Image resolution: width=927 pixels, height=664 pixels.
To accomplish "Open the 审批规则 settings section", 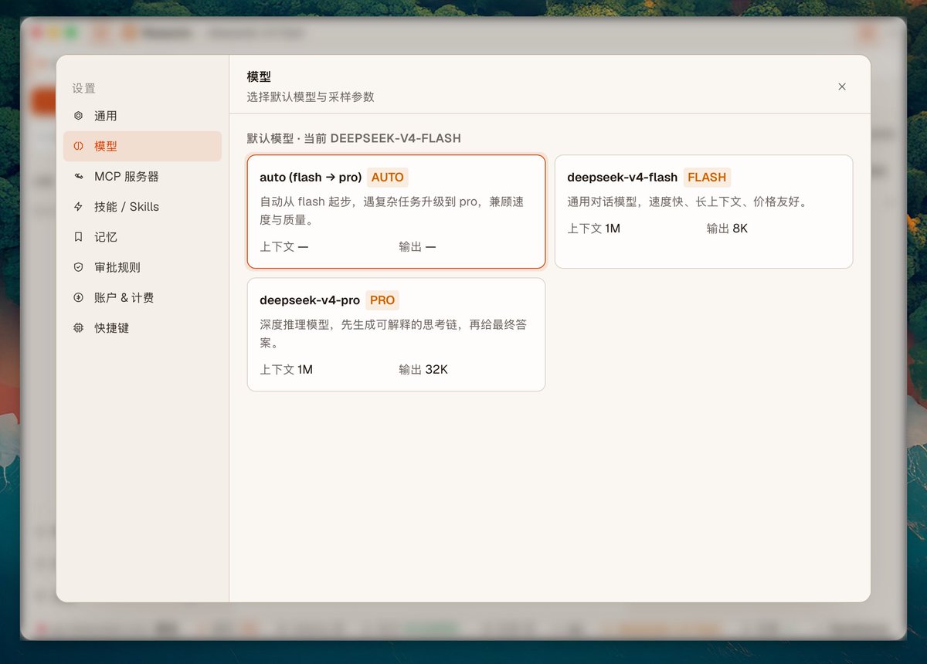I will click(142, 267).
